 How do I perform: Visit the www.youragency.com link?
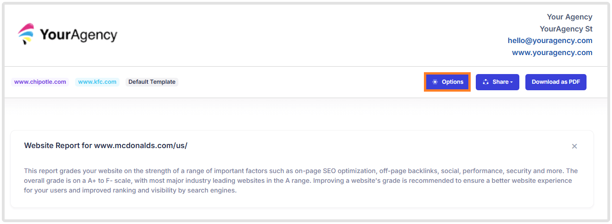pos(552,53)
